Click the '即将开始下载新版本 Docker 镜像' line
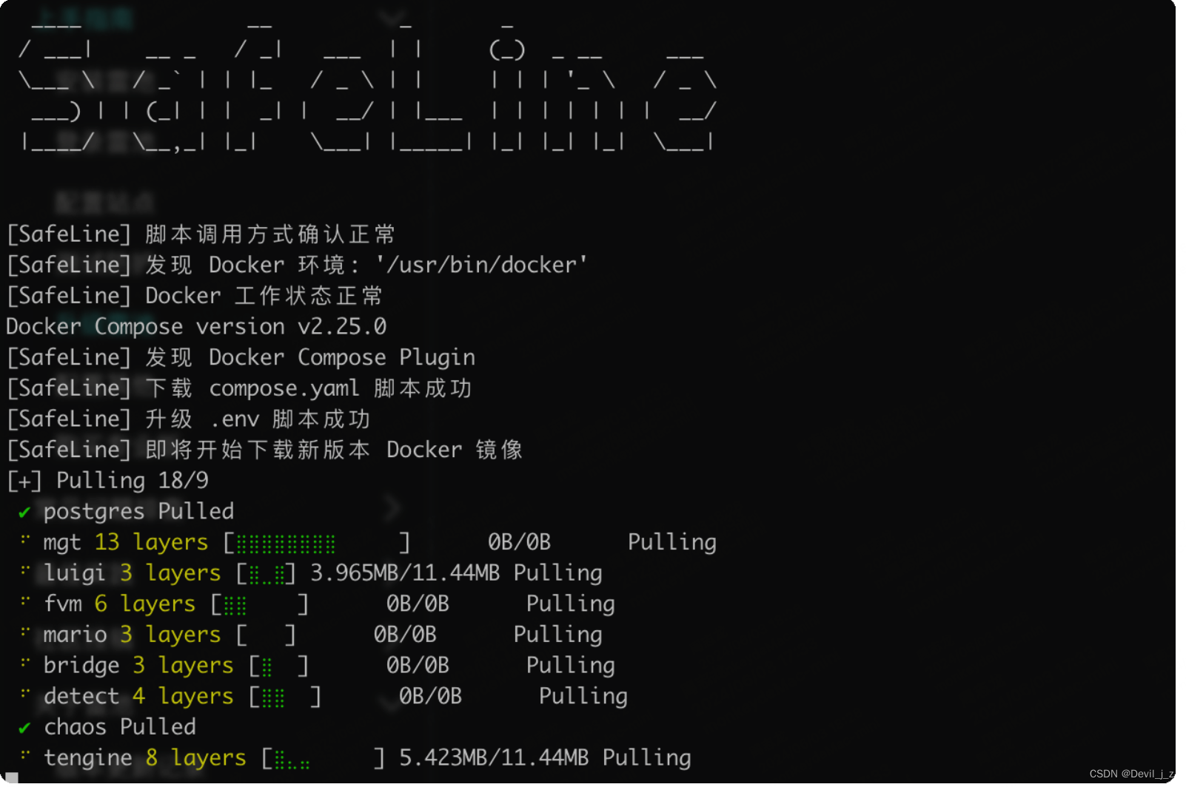The image size is (1186, 787). (264, 450)
